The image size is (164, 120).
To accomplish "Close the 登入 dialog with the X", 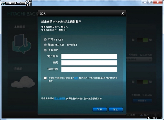I will (x=122, y=13).
